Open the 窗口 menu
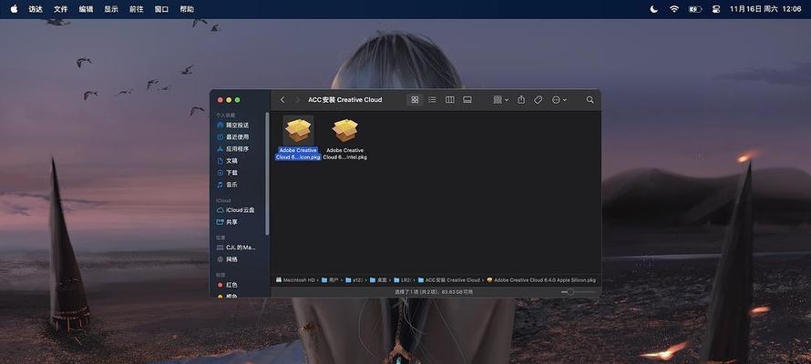Image resolution: width=811 pixels, height=364 pixels. pos(161,9)
